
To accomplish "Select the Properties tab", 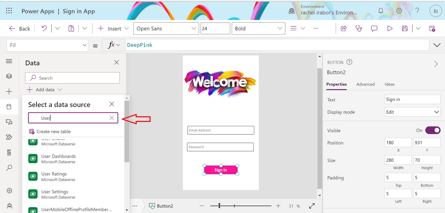I will point(336,84).
